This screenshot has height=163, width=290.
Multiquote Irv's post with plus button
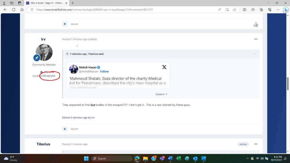[x=65, y=129]
